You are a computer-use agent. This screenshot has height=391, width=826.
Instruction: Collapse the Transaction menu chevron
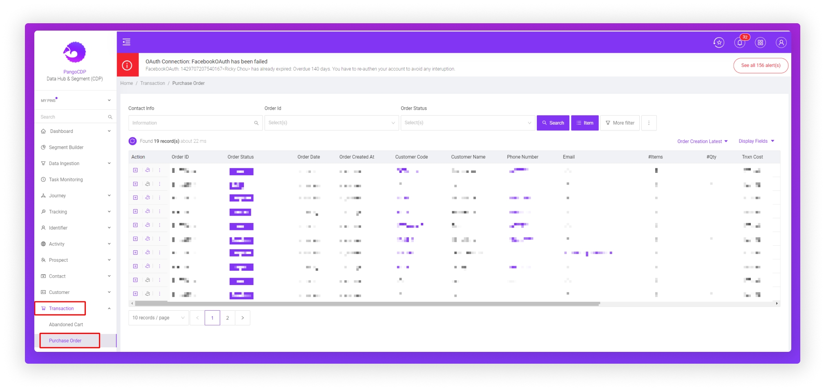(109, 309)
